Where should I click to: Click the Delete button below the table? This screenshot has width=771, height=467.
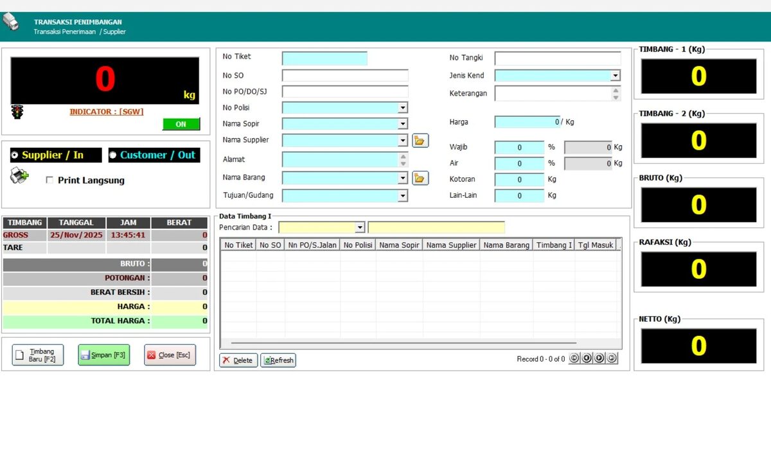point(238,360)
